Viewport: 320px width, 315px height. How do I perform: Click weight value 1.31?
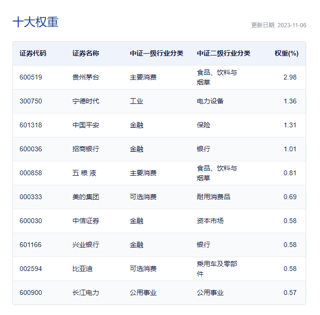point(290,125)
